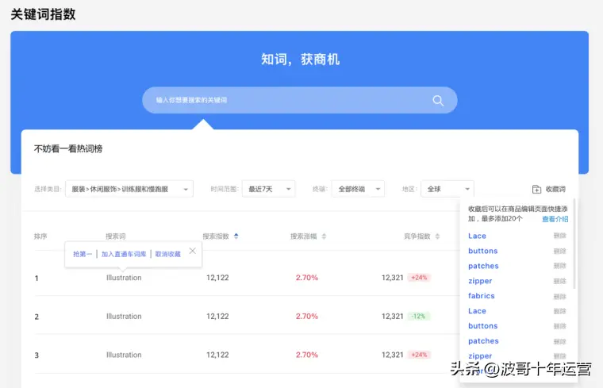Select fabrics in the favorites list
The width and height of the screenshot is (603, 388).
482,296
